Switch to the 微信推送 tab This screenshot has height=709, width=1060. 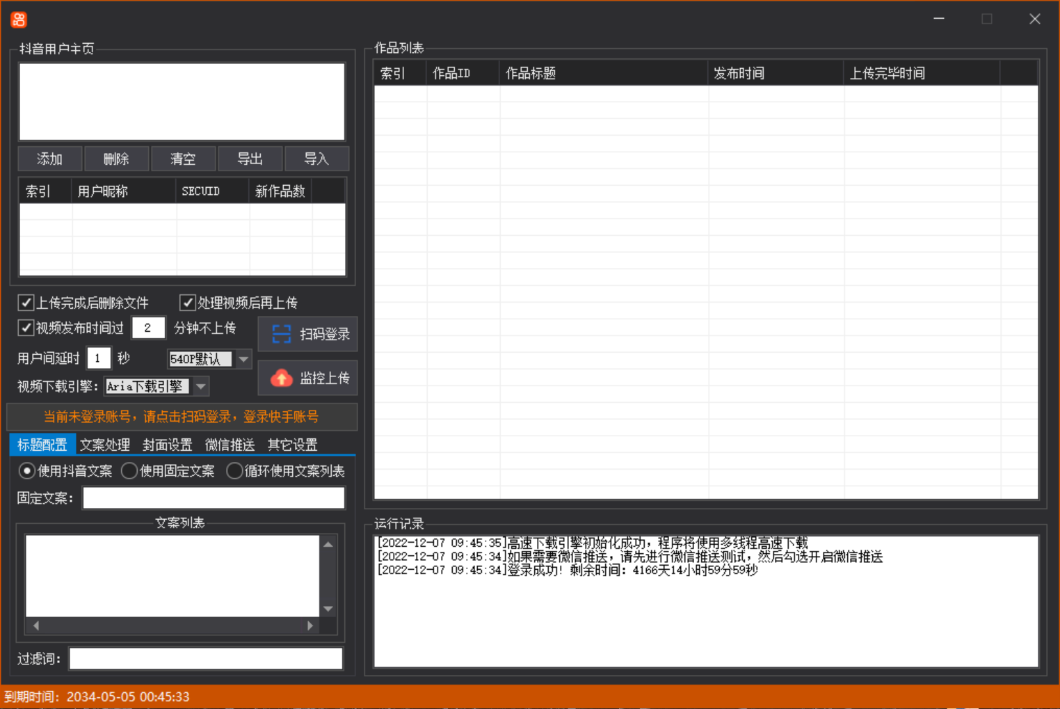tap(229, 445)
